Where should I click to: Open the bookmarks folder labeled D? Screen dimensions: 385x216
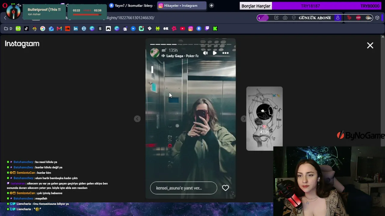tap(8, 28)
